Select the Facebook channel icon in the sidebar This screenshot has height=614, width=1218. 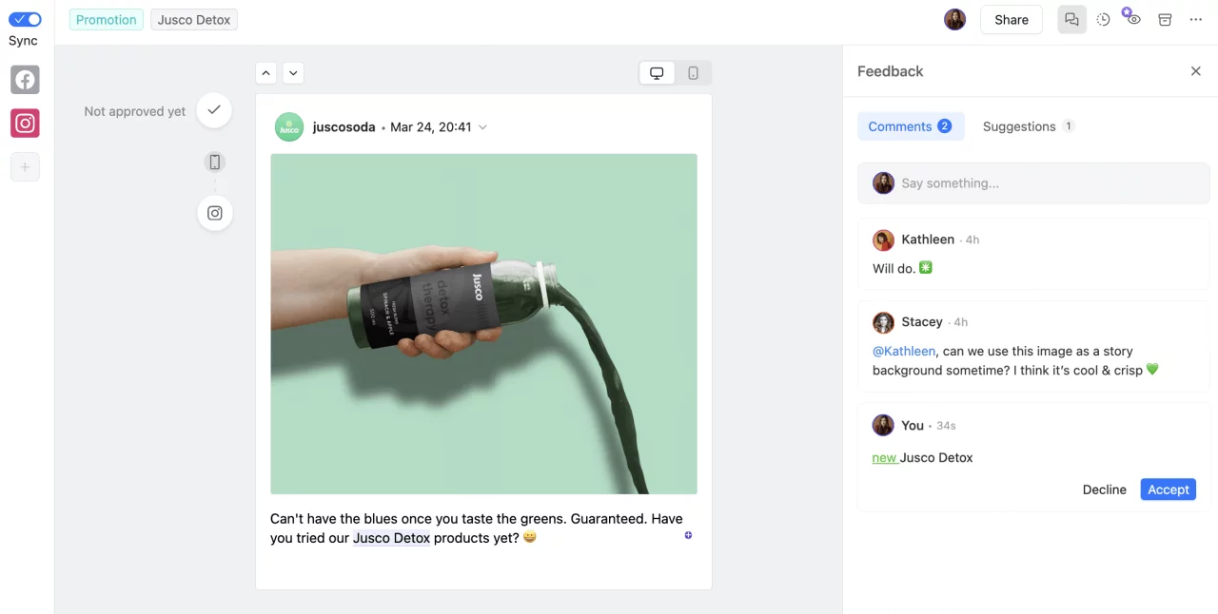coord(25,79)
